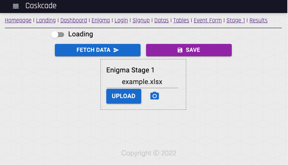
Task: Select the example.xlsx file input field
Action: (x=142, y=82)
